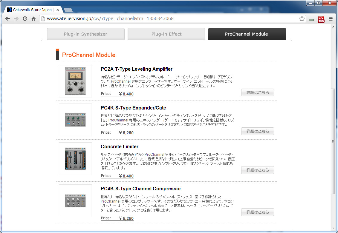
Task: Open PC4K S-Type Channel Compressor thumbnail
Action: coord(75,201)
